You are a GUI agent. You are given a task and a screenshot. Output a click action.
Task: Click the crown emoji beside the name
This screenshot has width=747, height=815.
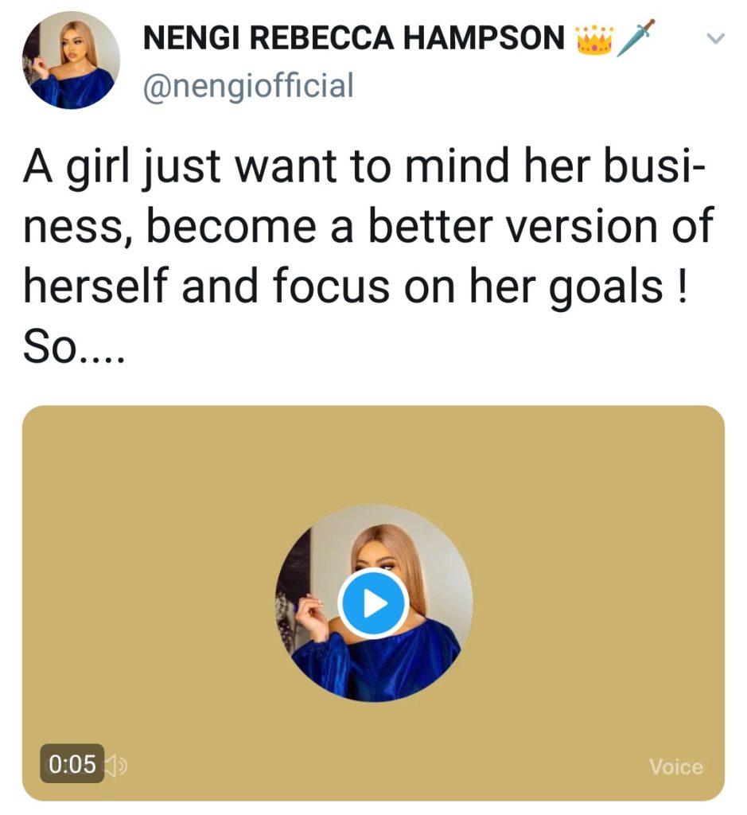click(593, 39)
